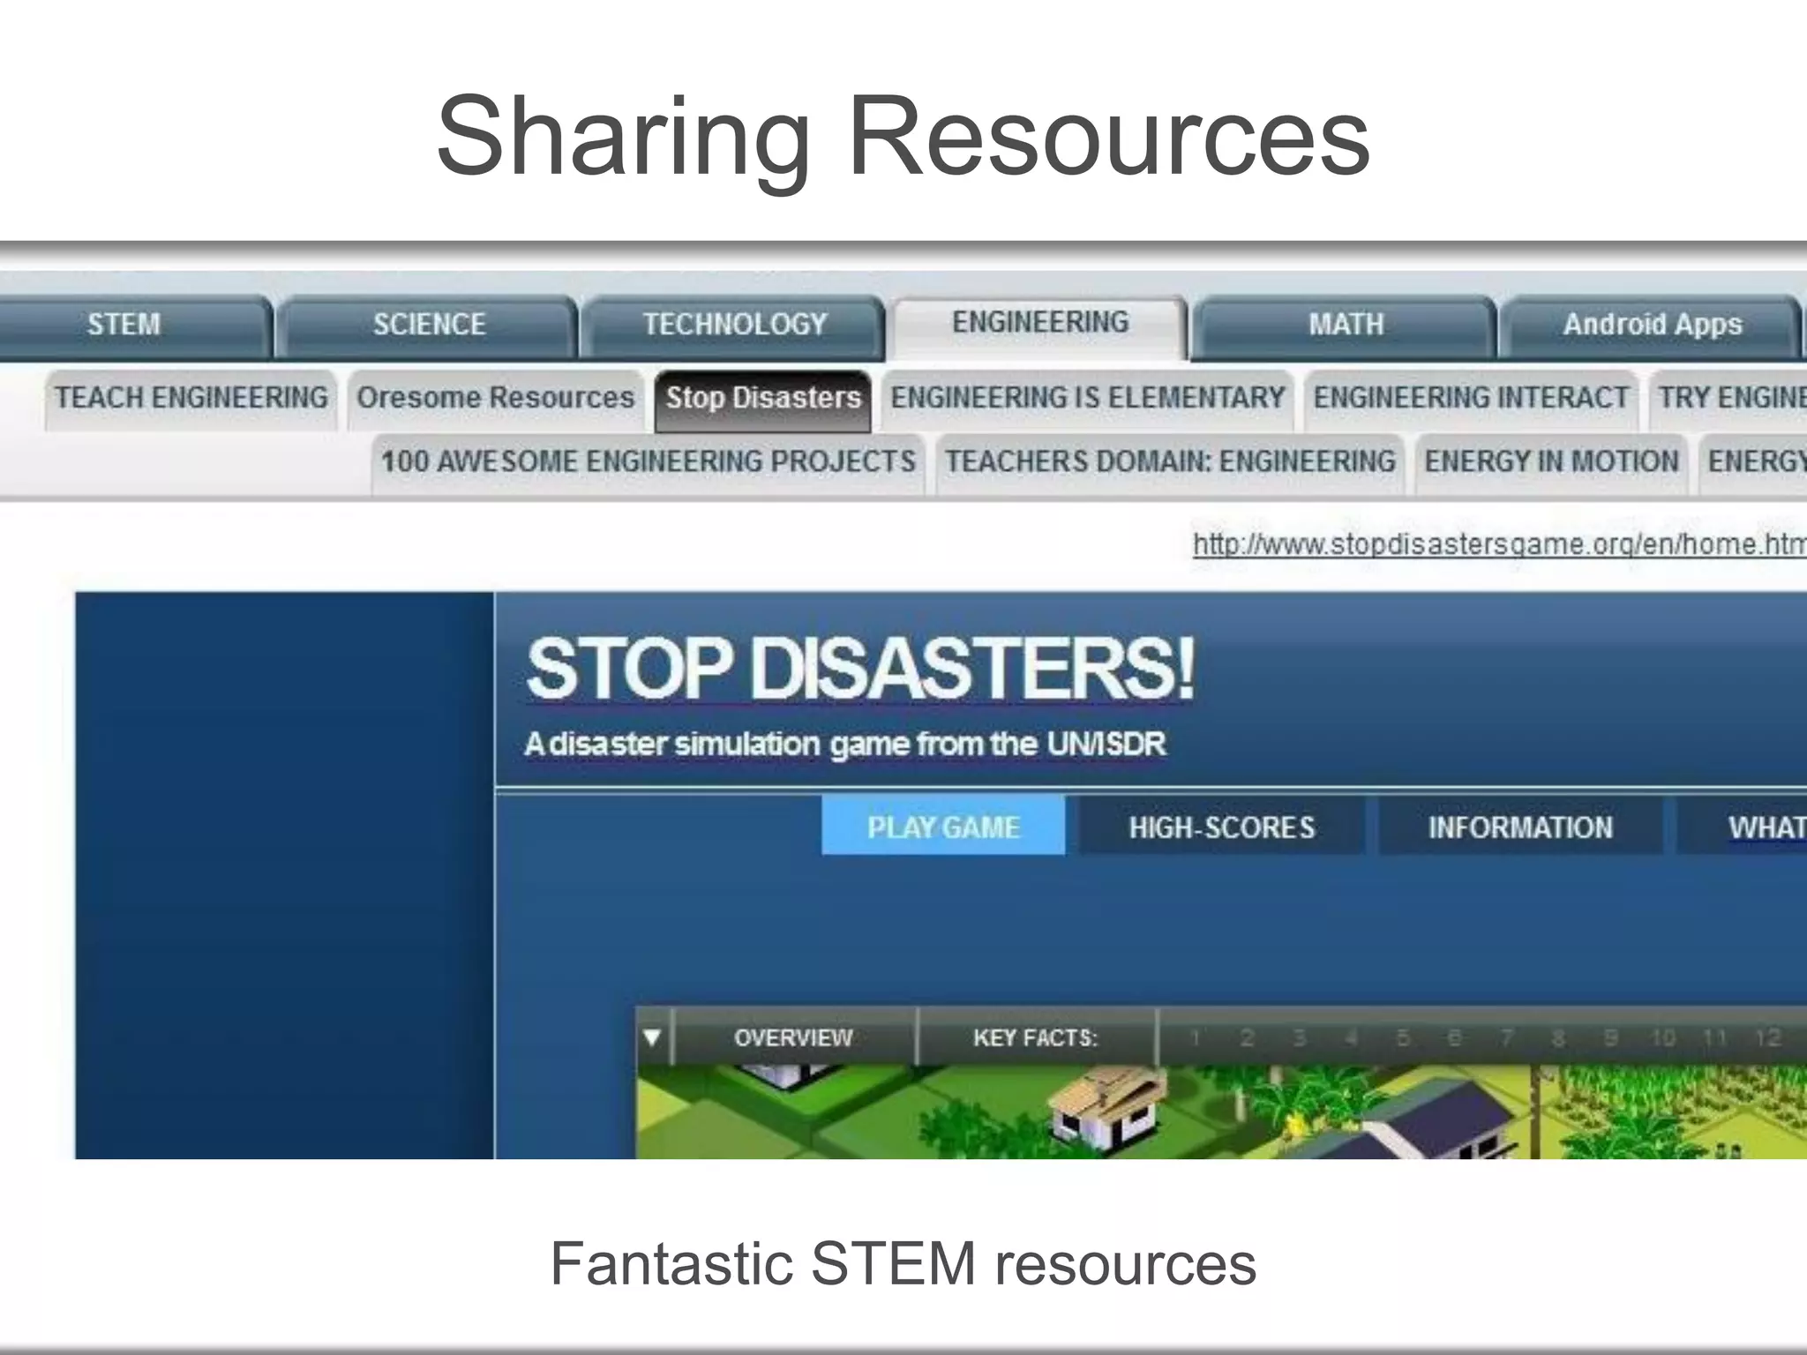Follow the stopdisastersgame.org link

point(1499,545)
